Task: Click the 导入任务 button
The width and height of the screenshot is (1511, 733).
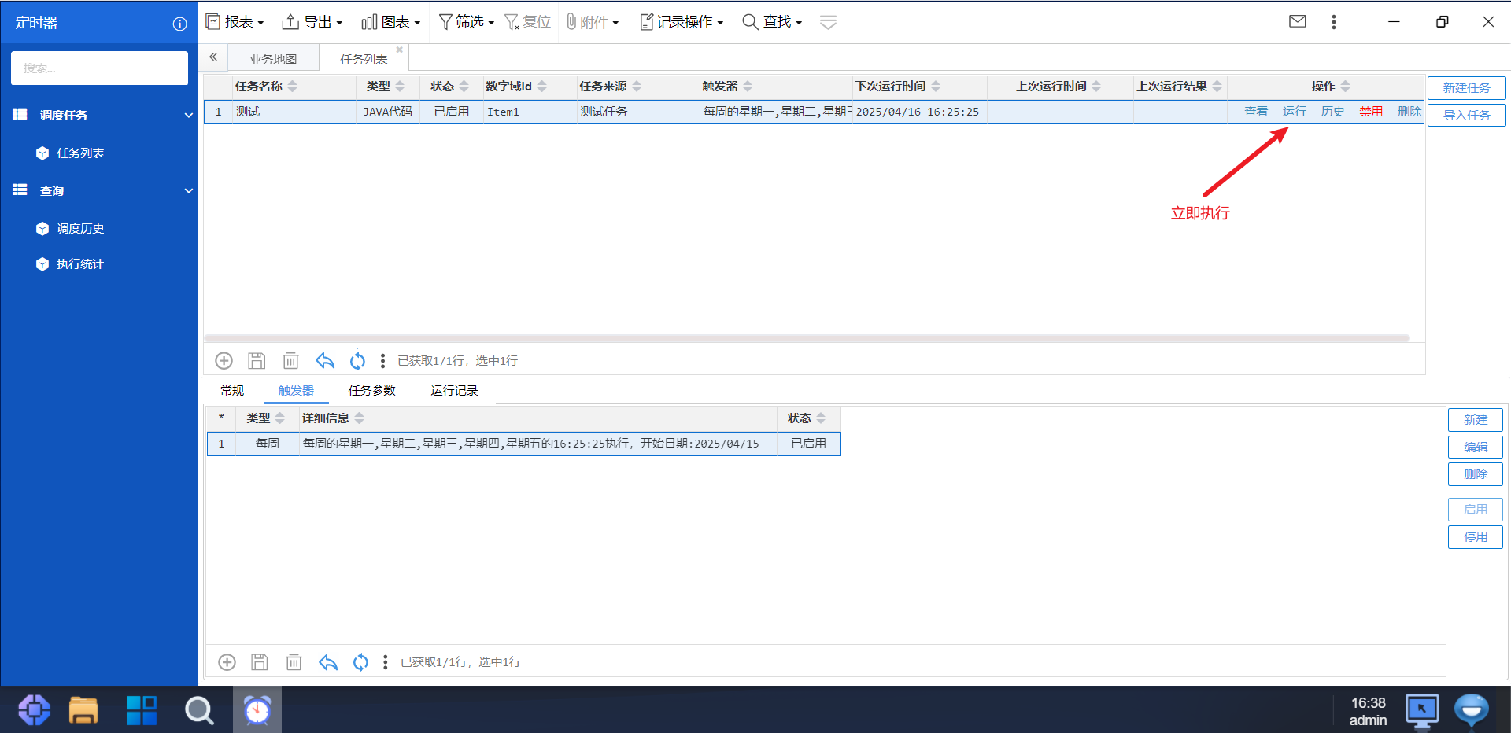Action: point(1467,115)
